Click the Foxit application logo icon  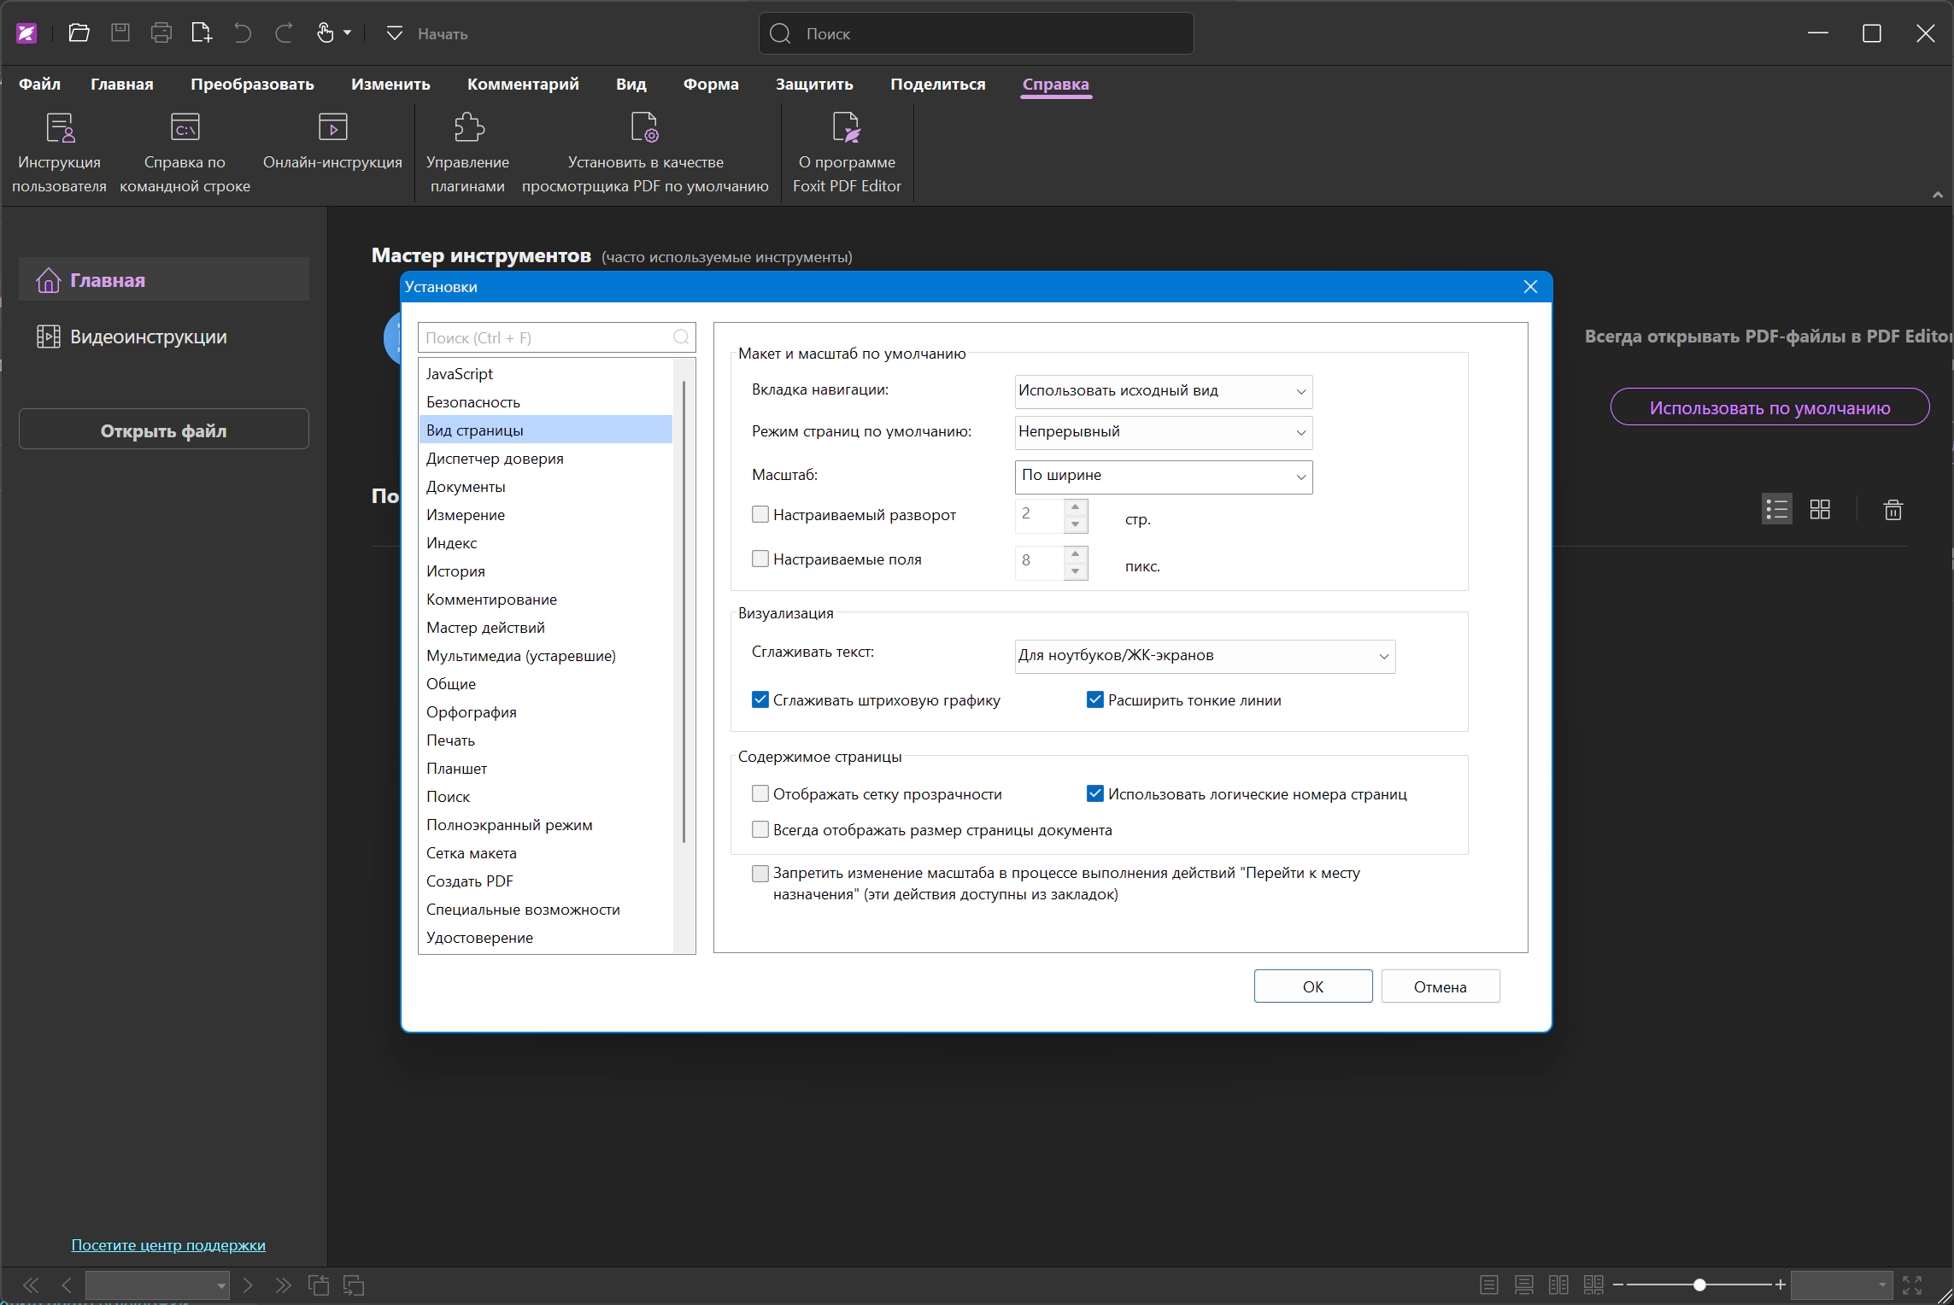click(x=26, y=33)
